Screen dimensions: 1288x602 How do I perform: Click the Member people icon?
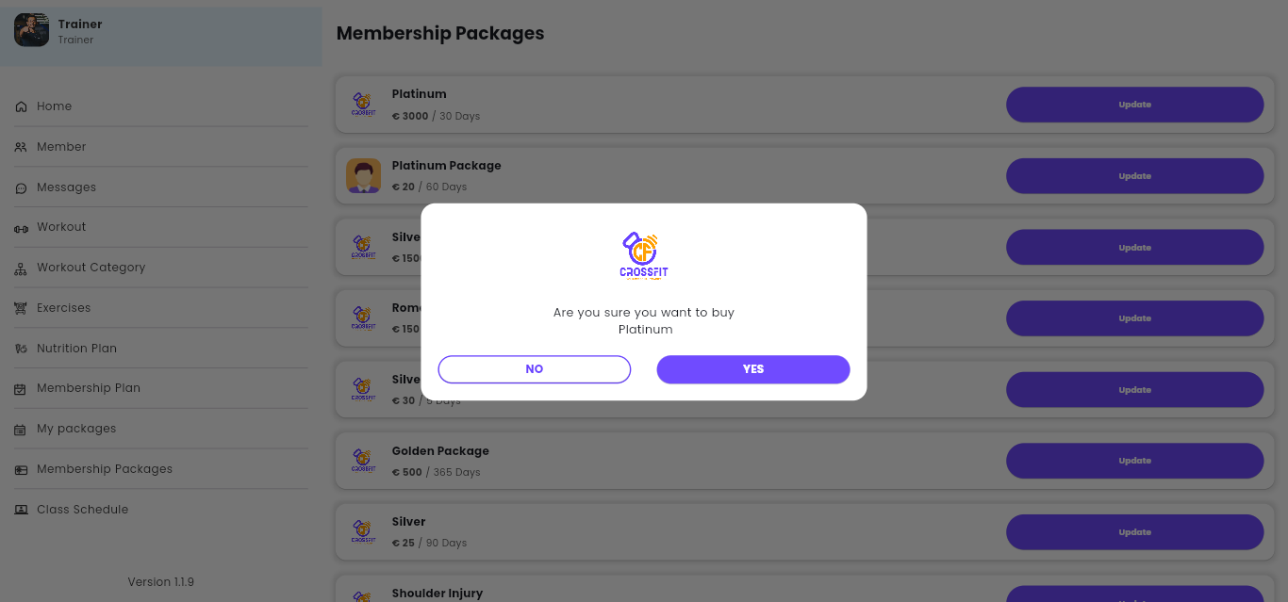tap(21, 147)
